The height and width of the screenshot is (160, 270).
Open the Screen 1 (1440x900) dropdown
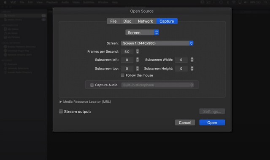(157, 43)
